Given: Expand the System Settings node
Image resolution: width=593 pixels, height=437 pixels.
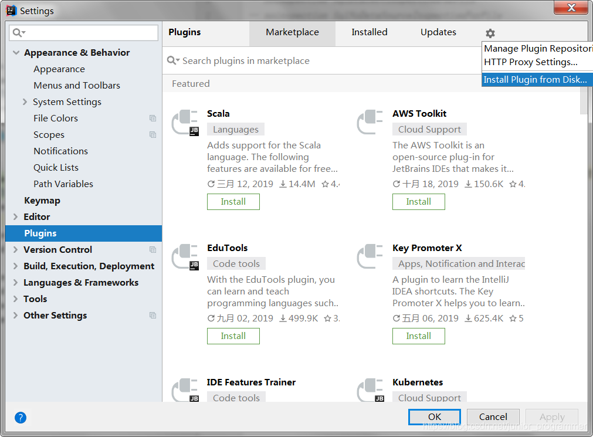Looking at the screenshot, I should (25, 102).
